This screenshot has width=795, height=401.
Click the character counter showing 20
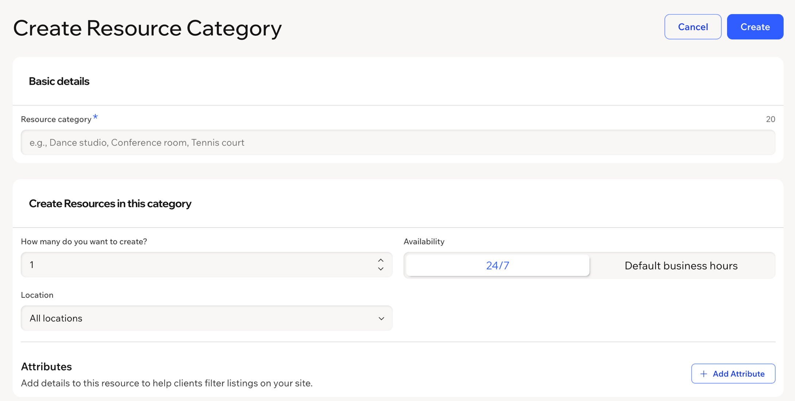pos(770,119)
